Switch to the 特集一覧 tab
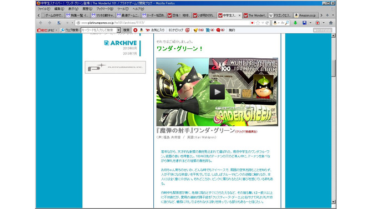The width and height of the screenshot is (372, 209). click(78, 15)
